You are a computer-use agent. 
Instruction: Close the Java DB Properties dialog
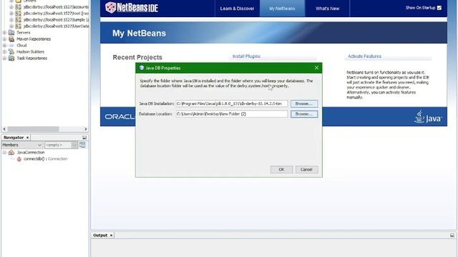[x=316, y=68]
